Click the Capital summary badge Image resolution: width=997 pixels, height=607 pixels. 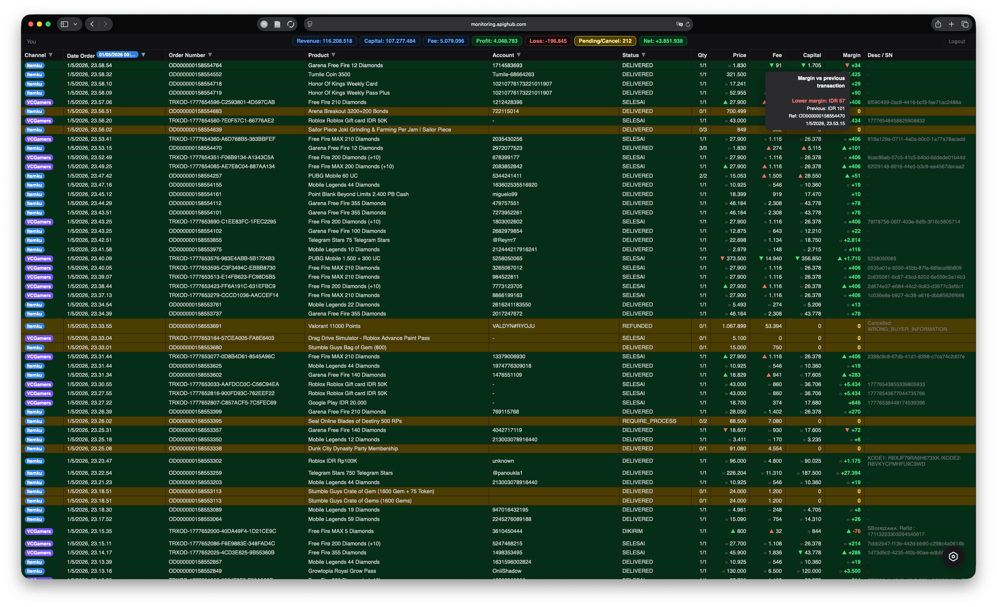[x=390, y=41]
